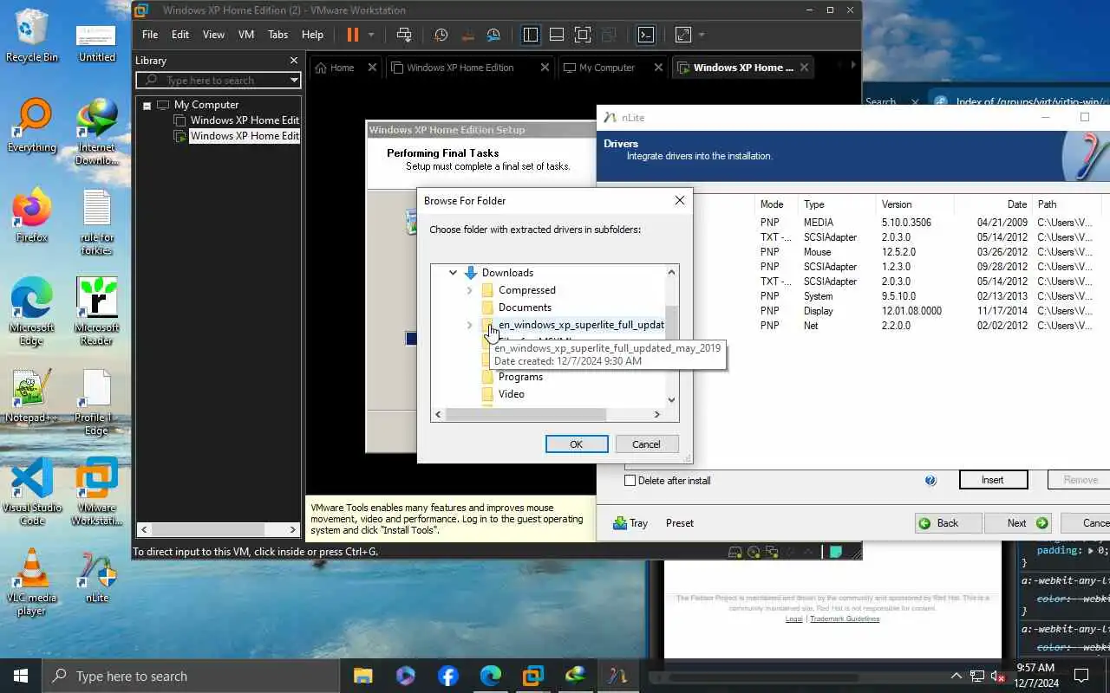Expand en_windows_xp_superlite folder arrow
1110x693 pixels.
[469, 325]
